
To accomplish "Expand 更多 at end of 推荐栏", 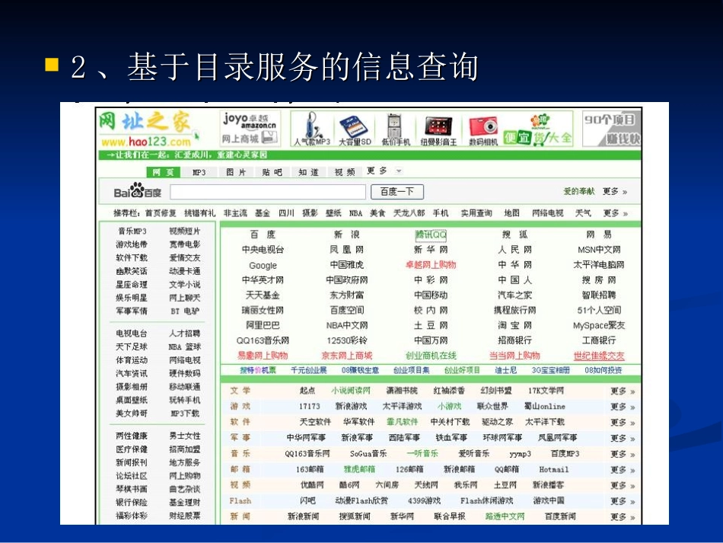I will point(615,213).
